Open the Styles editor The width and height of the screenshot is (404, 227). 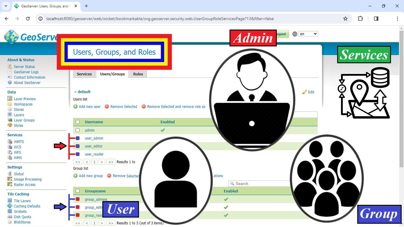[20, 125]
